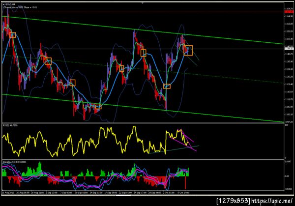Open the GOLD,H4 chart title dropdown triangle
This screenshot has height=206, width=295.
pos(3,4)
